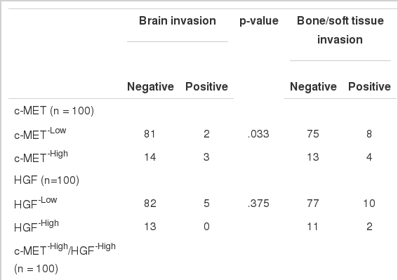Select the Positive header under Bone/soft tissue invasion
This screenshot has width=398, height=280.
[369, 87]
